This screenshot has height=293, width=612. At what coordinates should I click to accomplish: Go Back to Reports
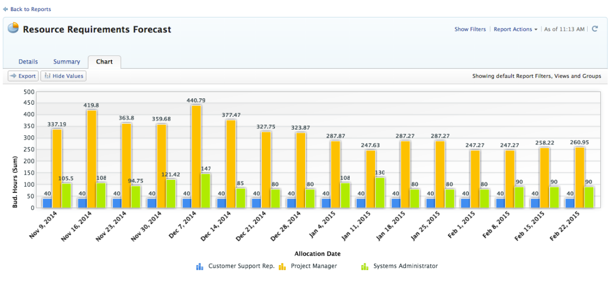(30, 10)
